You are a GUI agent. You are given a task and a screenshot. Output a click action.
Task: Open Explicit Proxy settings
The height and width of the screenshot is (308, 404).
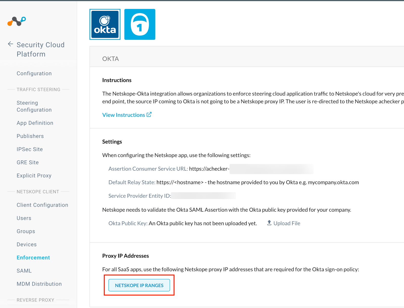click(x=34, y=175)
